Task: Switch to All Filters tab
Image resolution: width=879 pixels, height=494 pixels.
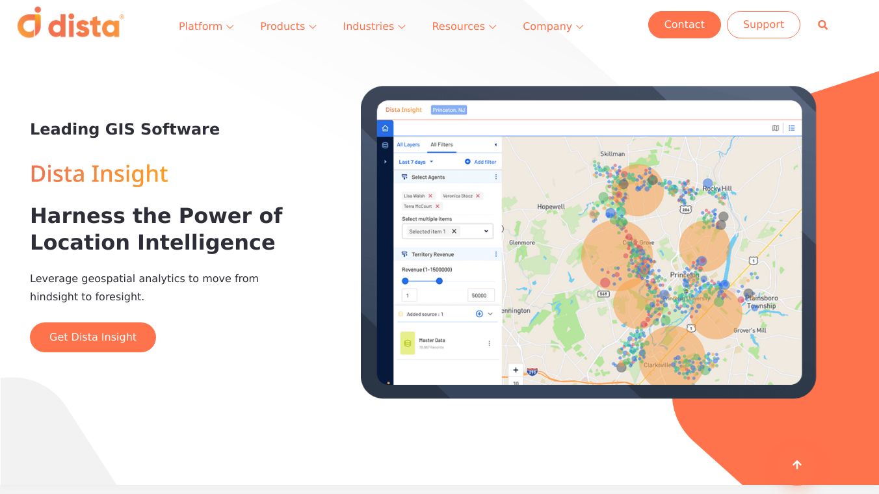Action: point(441,145)
